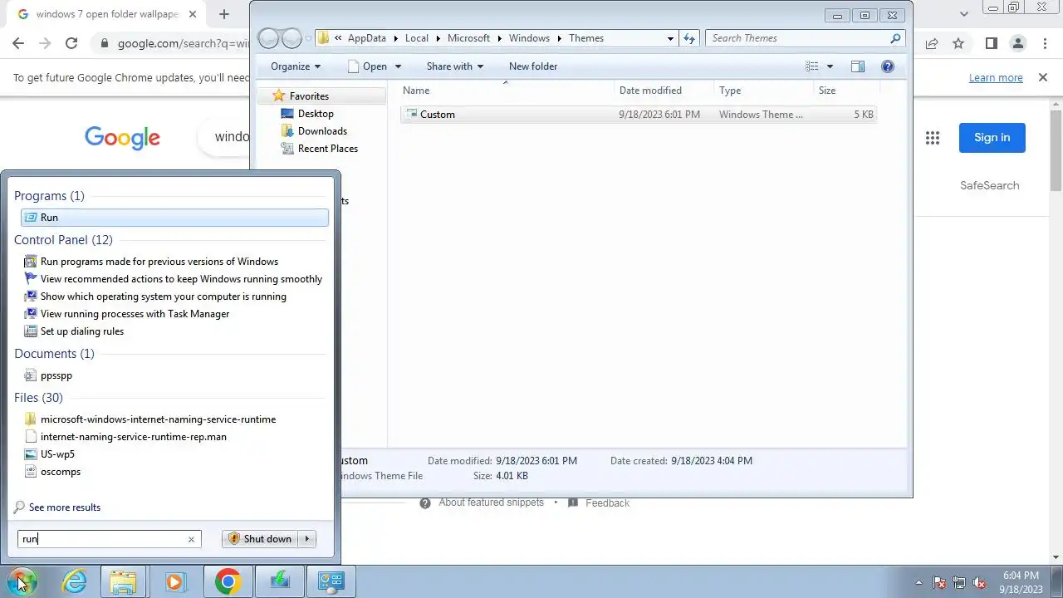
Task: Open Internet Explorer from the taskbar
Action: tap(75, 581)
